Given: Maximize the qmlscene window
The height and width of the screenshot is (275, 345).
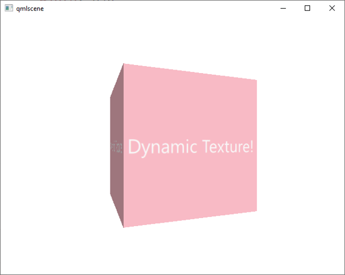Looking at the screenshot, I should point(308,8).
